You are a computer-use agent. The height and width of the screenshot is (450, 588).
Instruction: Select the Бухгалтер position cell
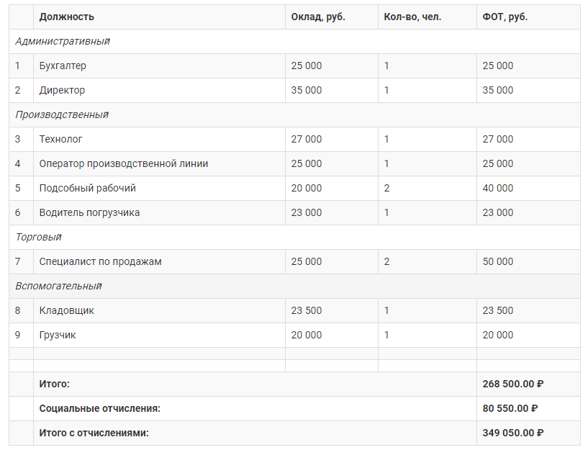point(159,66)
